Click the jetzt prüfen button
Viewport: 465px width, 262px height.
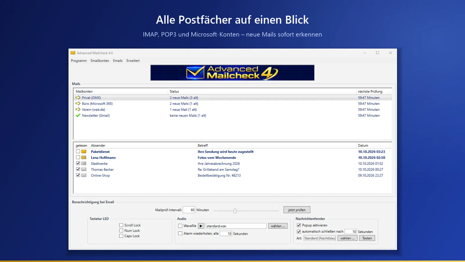[x=297, y=210]
